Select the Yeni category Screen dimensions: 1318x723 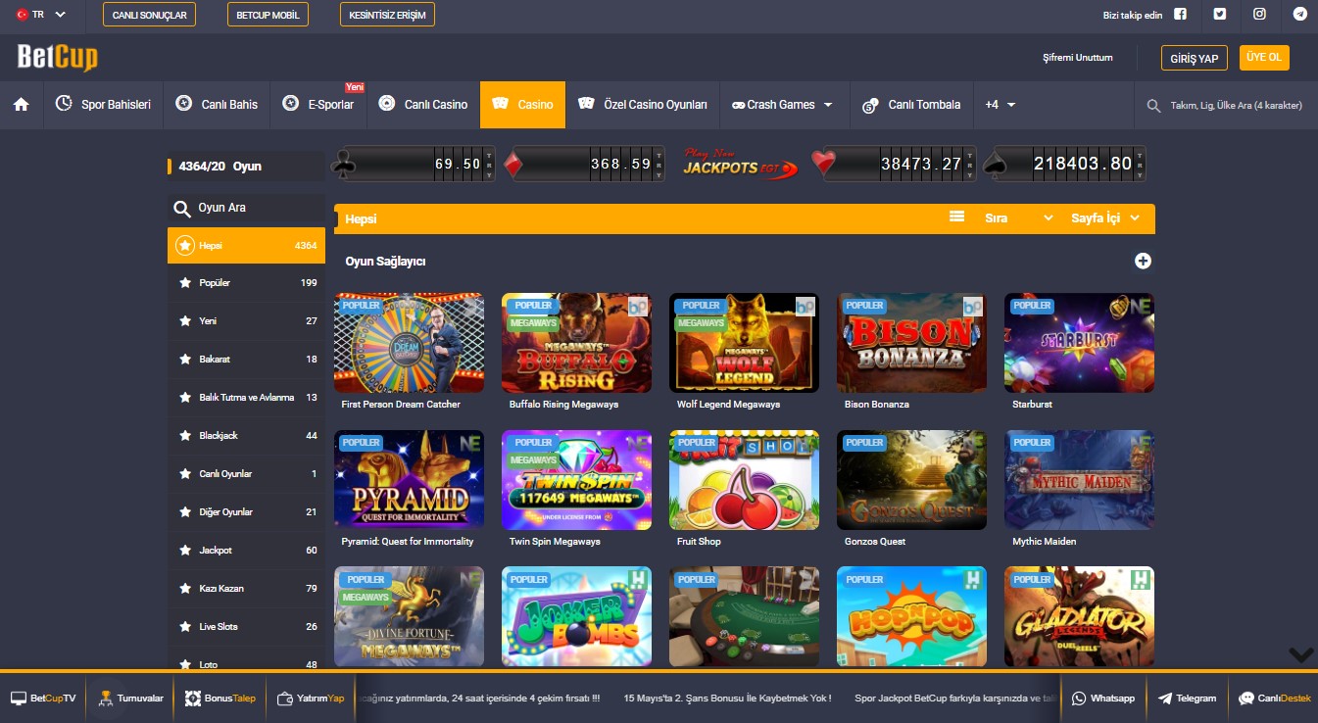246,321
